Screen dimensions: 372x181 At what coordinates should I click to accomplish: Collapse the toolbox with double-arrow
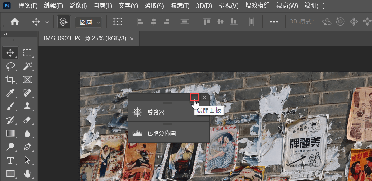click(x=5, y=34)
